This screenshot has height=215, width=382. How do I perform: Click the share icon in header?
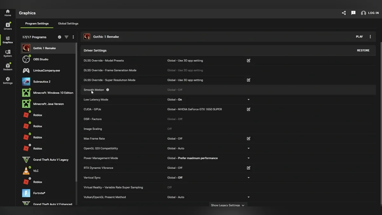click(x=344, y=13)
